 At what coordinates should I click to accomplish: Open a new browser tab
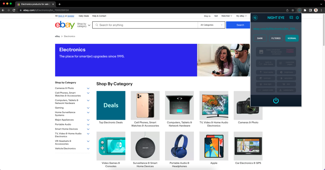pyautogui.click(x=60, y=4)
